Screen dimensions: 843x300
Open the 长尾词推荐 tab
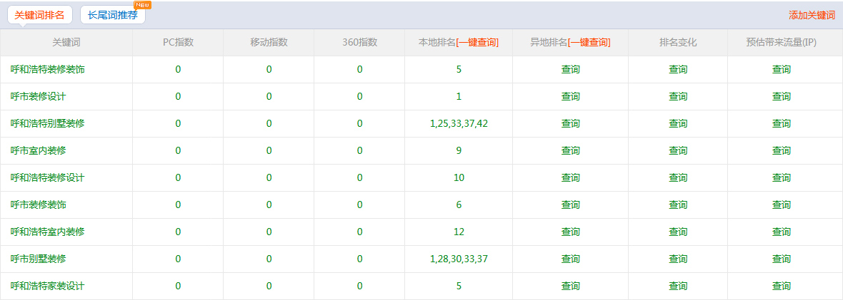click(112, 15)
